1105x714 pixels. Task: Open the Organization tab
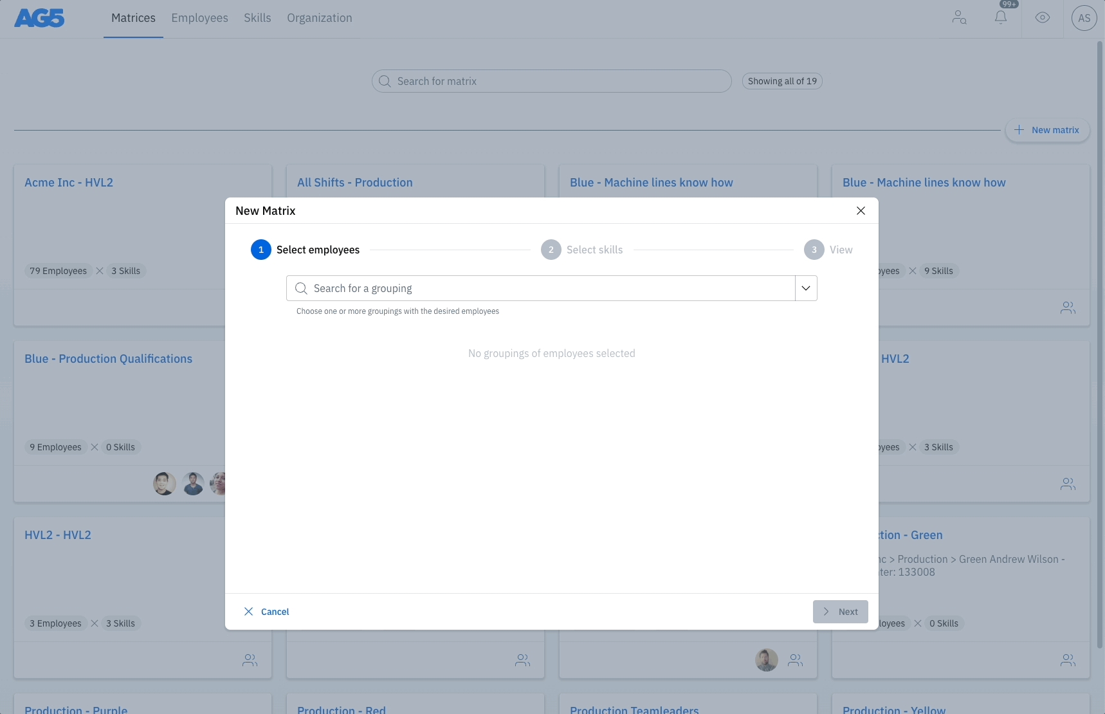point(320,18)
